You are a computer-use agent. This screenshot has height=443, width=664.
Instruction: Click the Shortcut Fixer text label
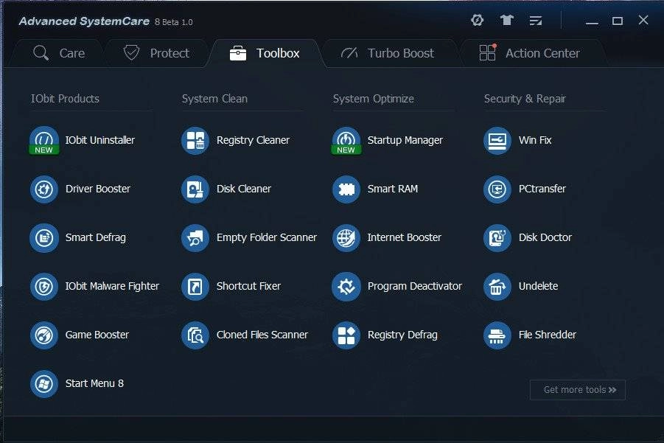coord(248,286)
